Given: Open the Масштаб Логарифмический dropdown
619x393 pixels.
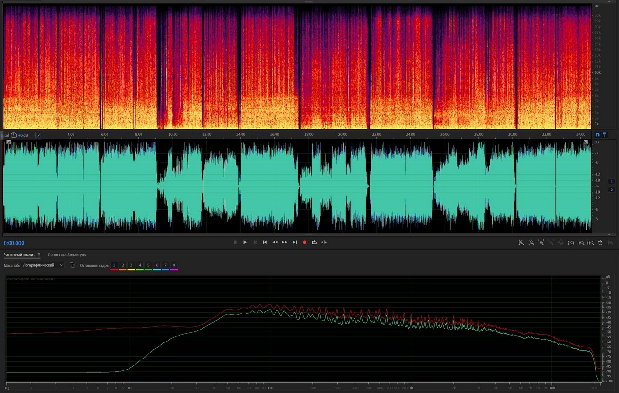Looking at the screenshot, I should (x=43, y=265).
